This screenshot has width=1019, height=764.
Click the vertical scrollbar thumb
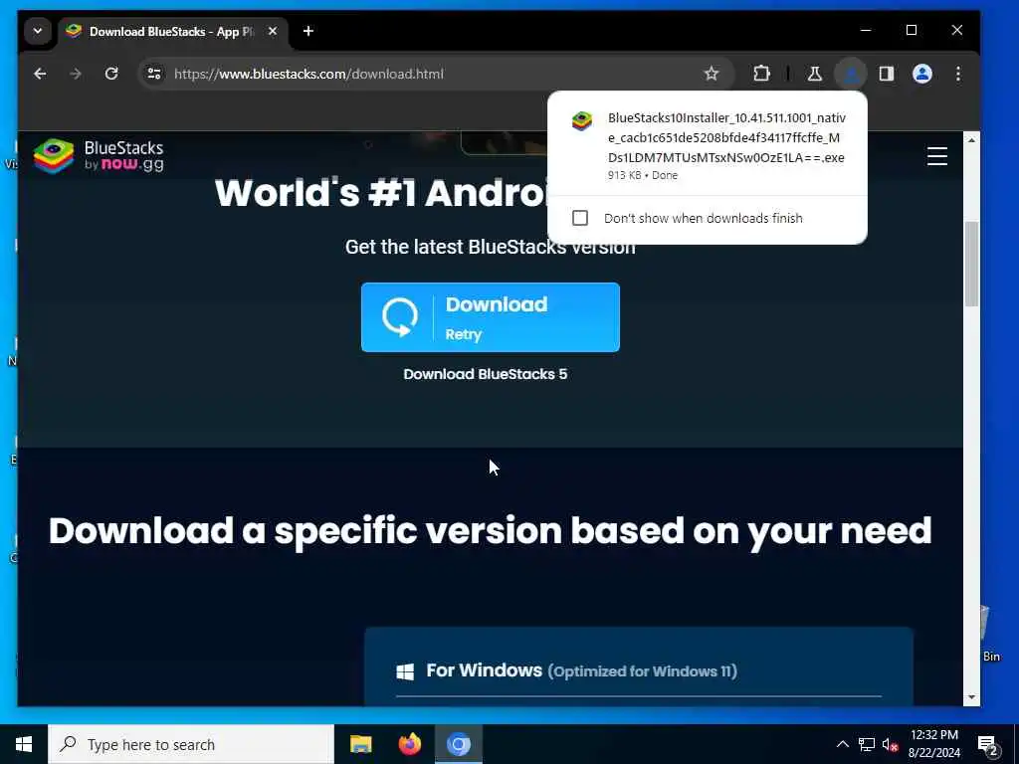(971, 264)
